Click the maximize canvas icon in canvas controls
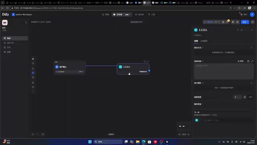 (x=33, y=87)
